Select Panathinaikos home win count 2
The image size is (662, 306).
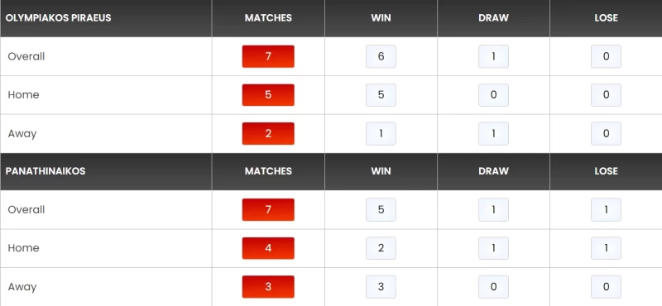tap(381, 248)
